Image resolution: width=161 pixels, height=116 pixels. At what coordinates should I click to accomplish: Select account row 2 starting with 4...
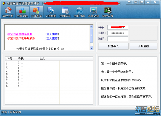(x=49, y=66)
